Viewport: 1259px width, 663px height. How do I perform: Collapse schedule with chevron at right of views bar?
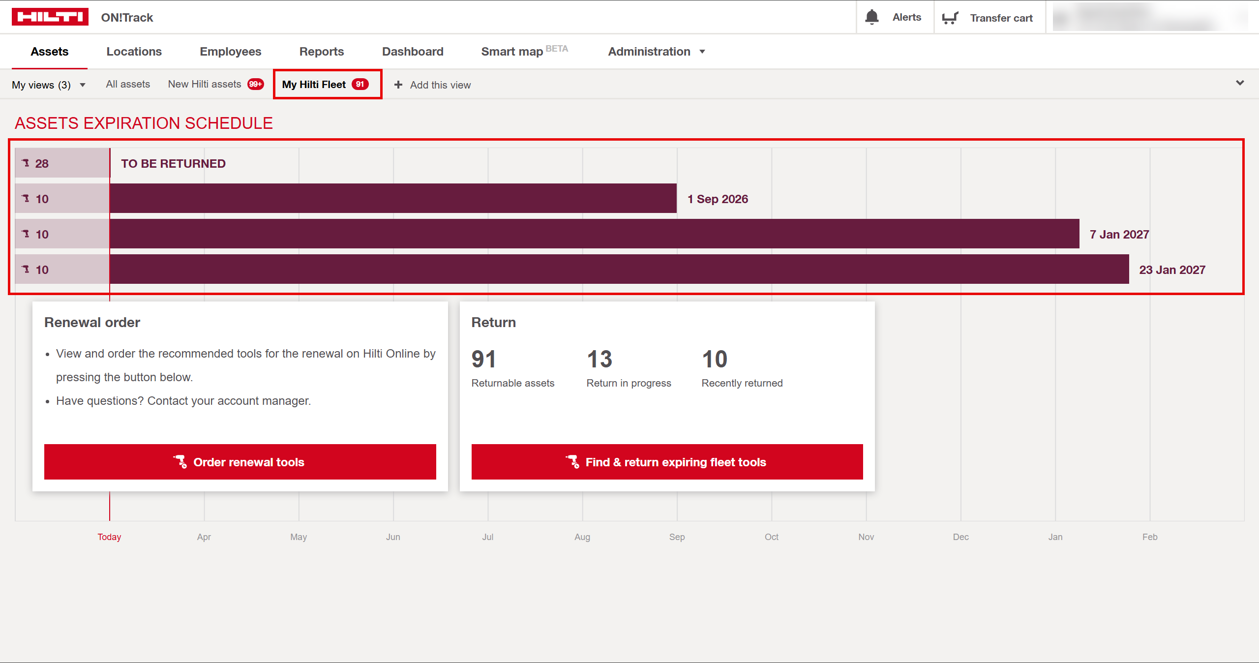tap(1240, 83)
